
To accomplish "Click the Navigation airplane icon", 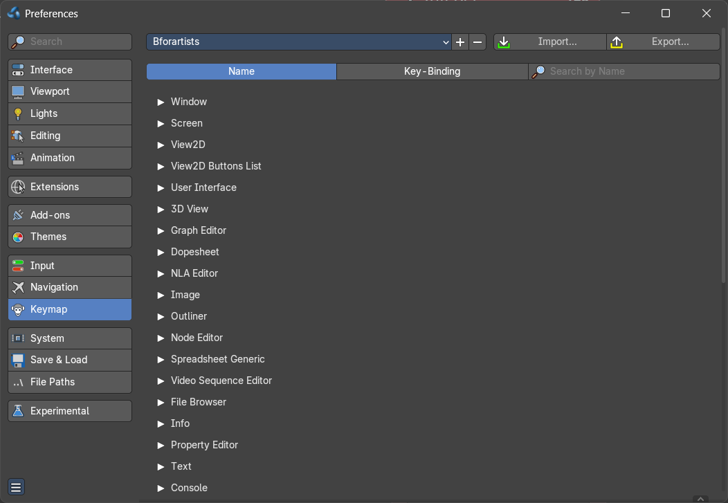I will pos(18,287).
